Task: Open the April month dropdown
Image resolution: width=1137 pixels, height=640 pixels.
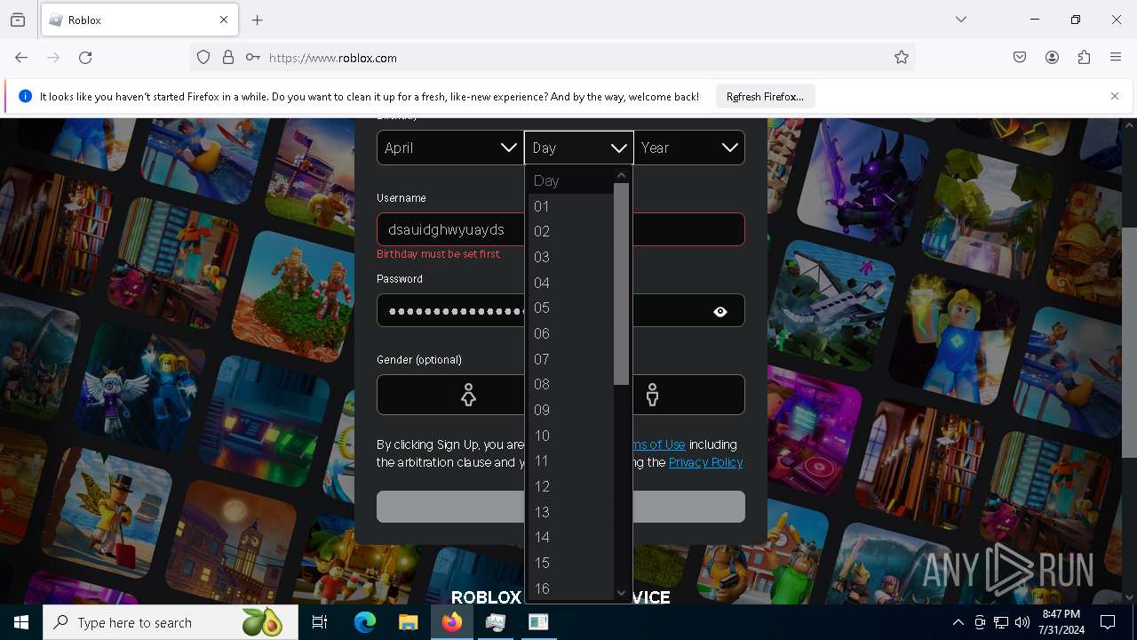Action: 449,148
